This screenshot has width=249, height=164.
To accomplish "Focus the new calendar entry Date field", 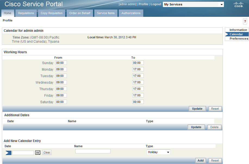I will coord(23,153).
